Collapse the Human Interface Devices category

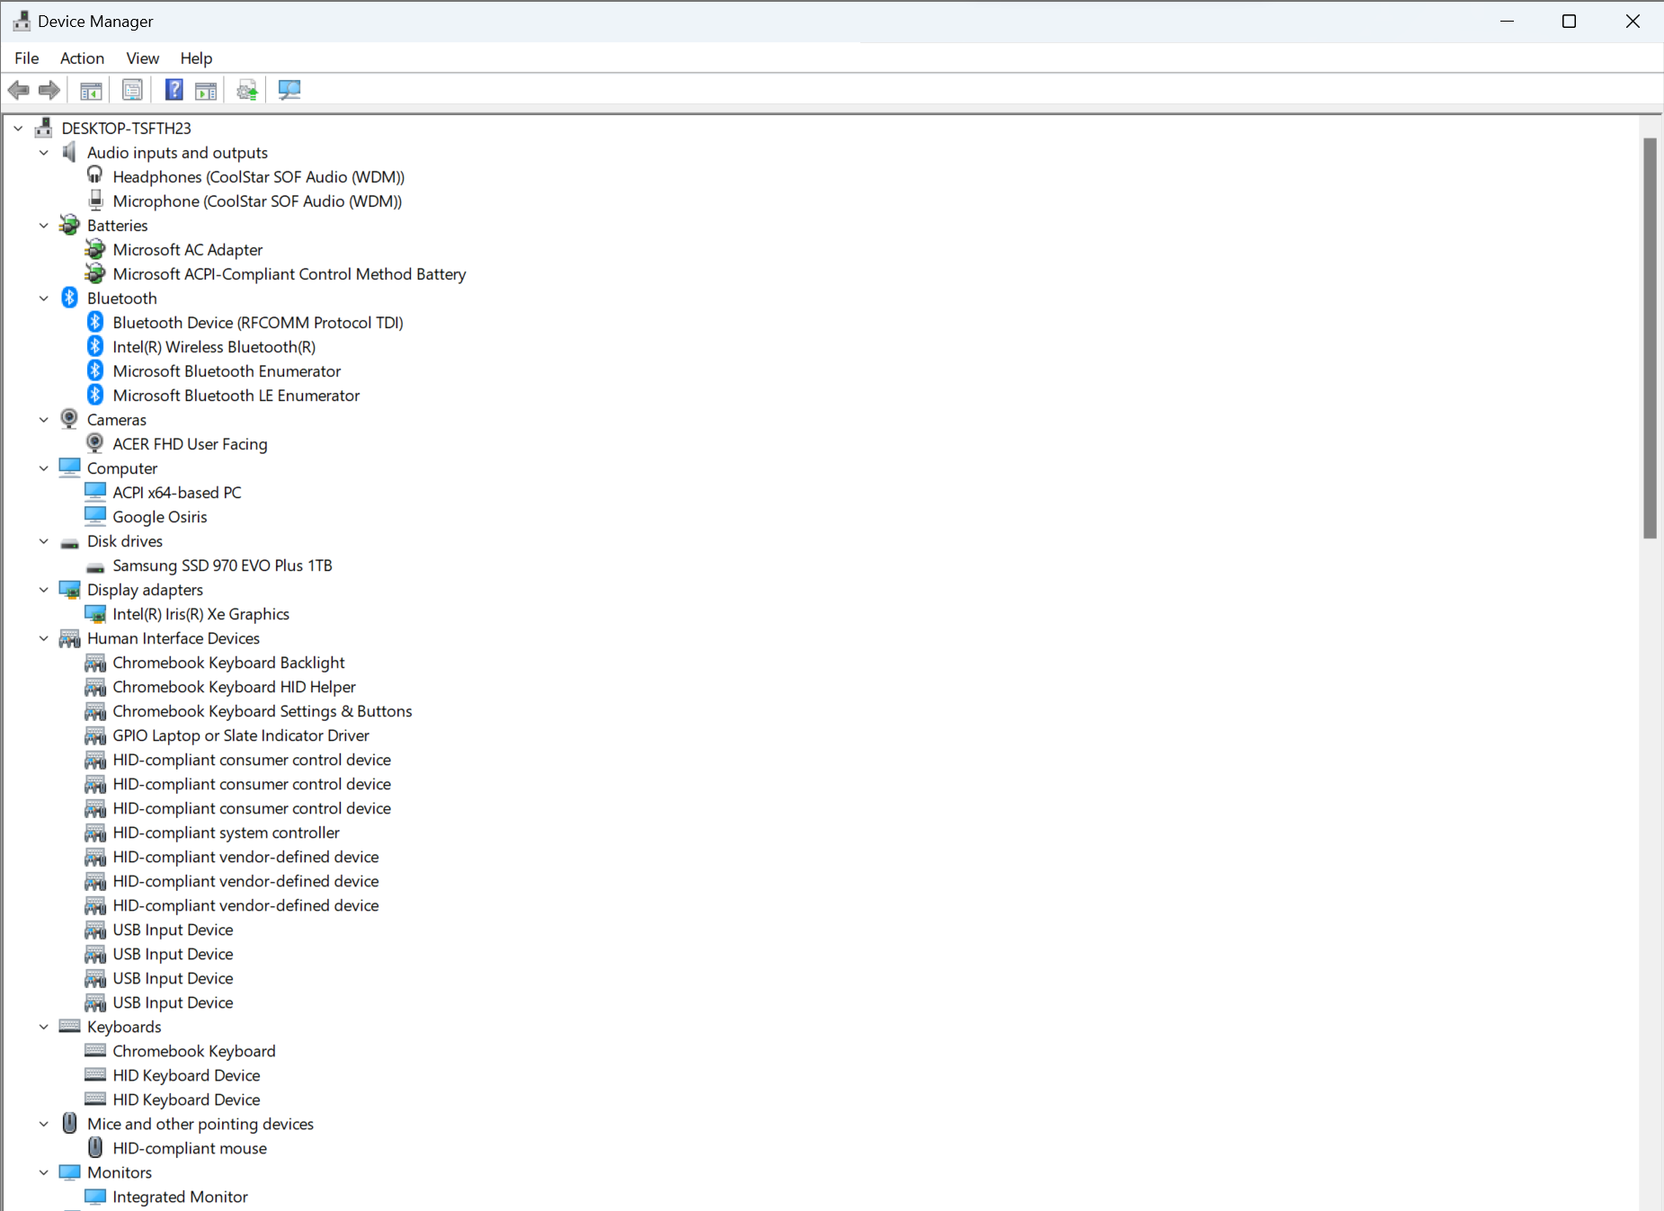(x=44, y=638)
